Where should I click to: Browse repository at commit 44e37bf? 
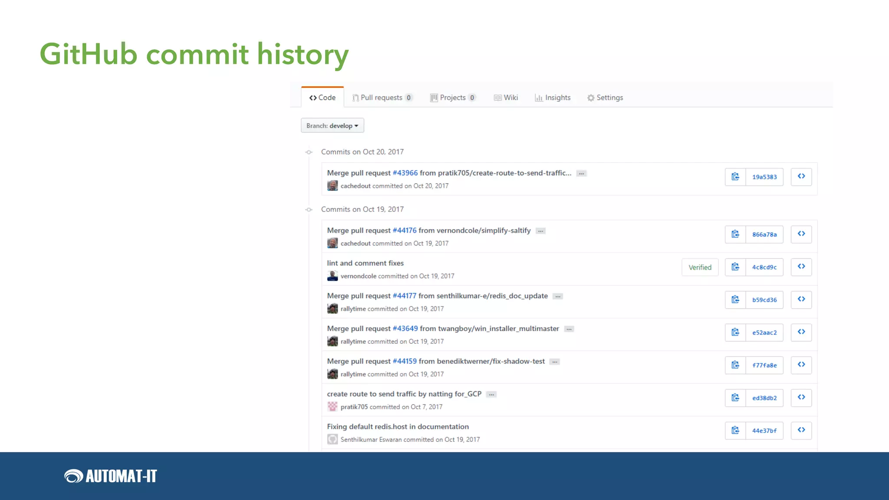point(801,430)
